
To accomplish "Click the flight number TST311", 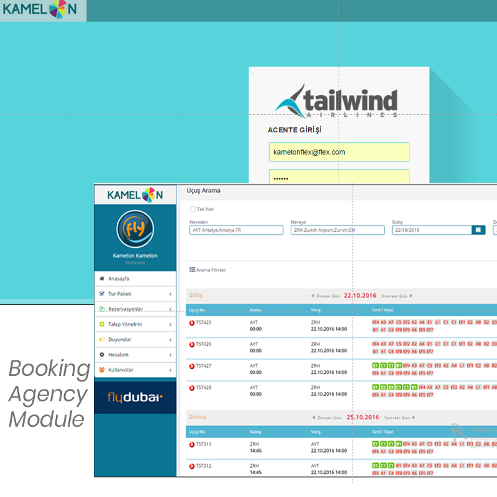I will pos(204,444).
